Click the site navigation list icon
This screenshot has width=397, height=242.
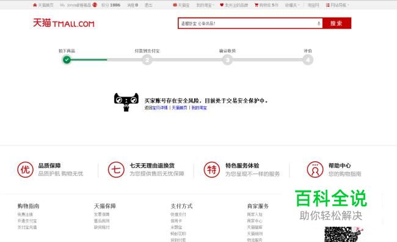327,5
